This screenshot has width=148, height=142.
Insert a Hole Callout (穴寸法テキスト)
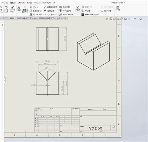pos(50,14)
